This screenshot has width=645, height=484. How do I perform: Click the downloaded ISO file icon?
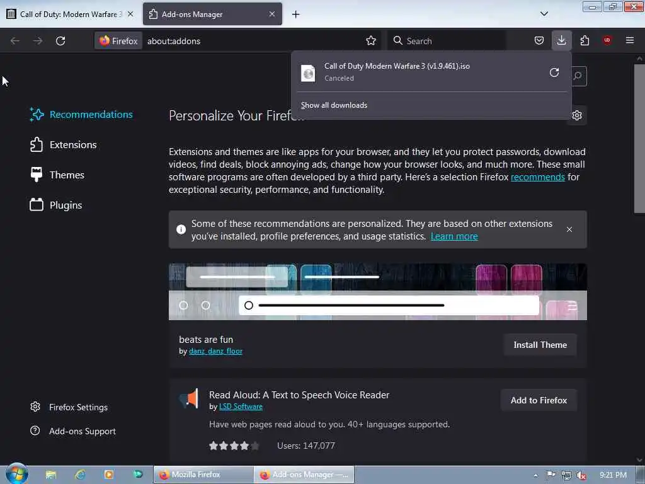307,73
